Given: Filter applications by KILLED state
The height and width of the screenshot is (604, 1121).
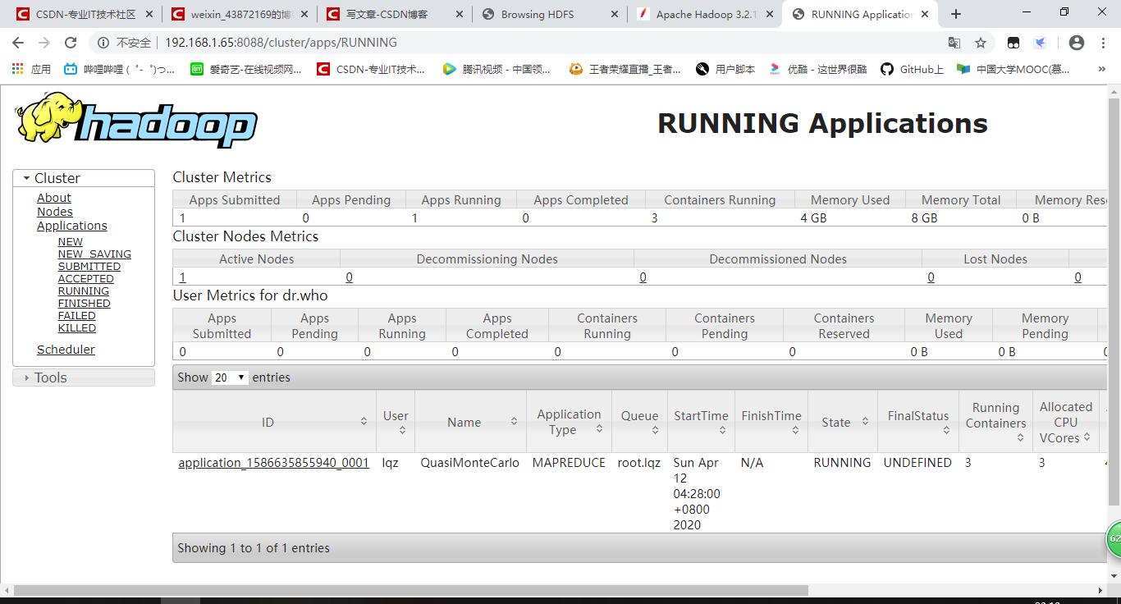Looking at the screenshot, I should tap(77, 328).
